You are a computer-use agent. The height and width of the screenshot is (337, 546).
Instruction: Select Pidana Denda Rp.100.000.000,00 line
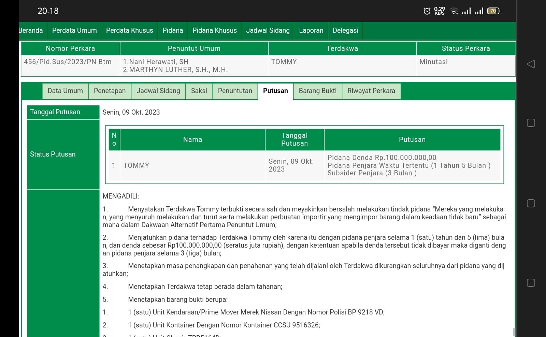(x=382, y=158)
